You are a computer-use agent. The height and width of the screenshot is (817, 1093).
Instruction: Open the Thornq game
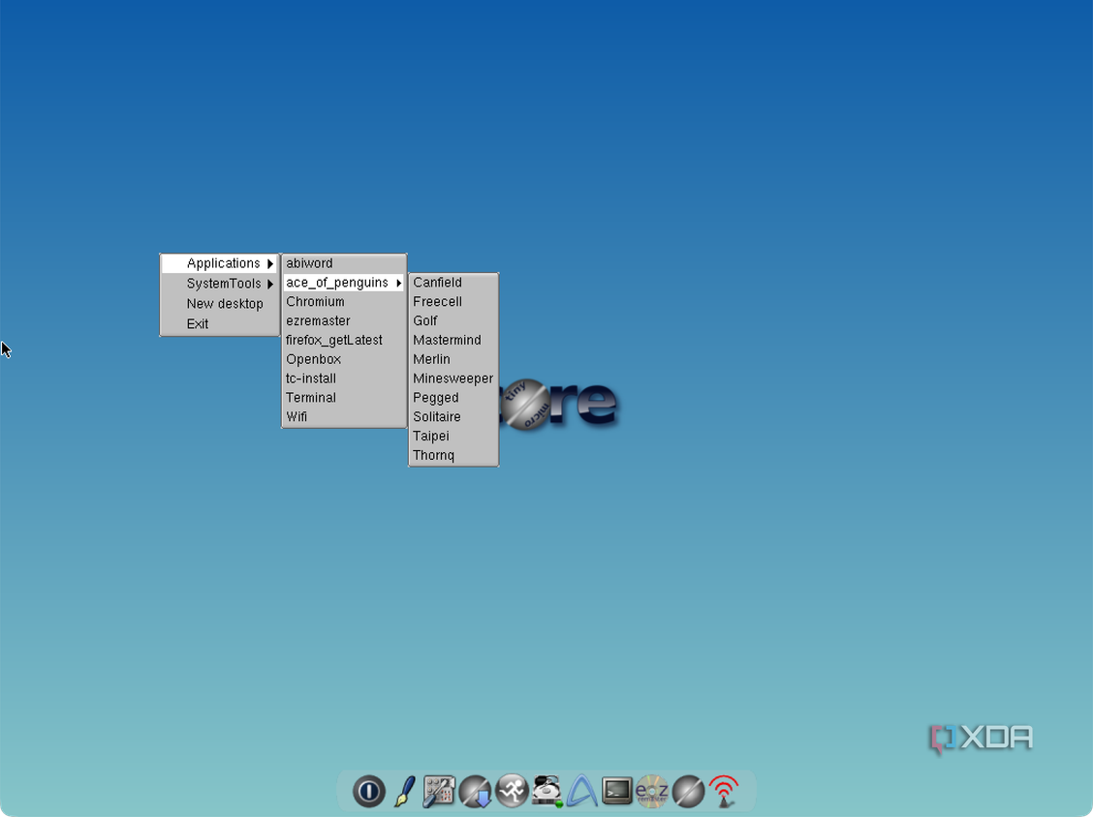pyautogui.click(x=453, y=455)
